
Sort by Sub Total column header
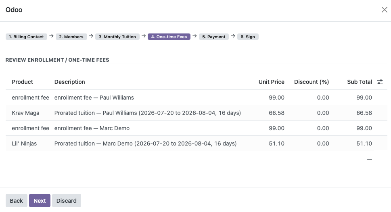pyautogui.click(x=360, y=82)
